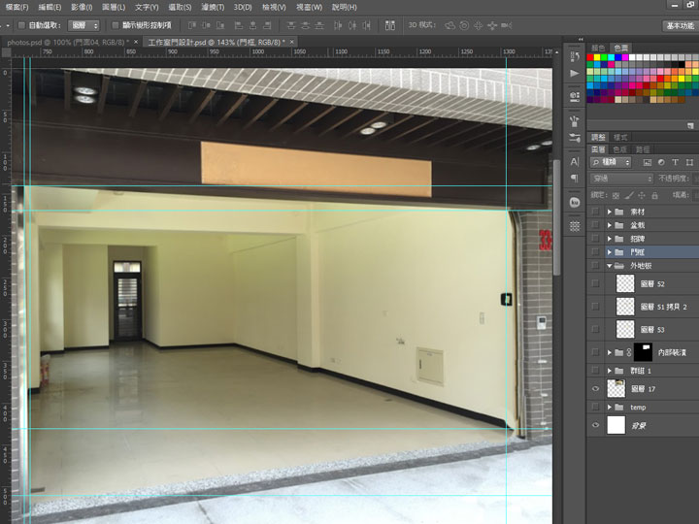Hide 圖層 17 using its eye icon

pyautogui.click(x=595, y=388)
